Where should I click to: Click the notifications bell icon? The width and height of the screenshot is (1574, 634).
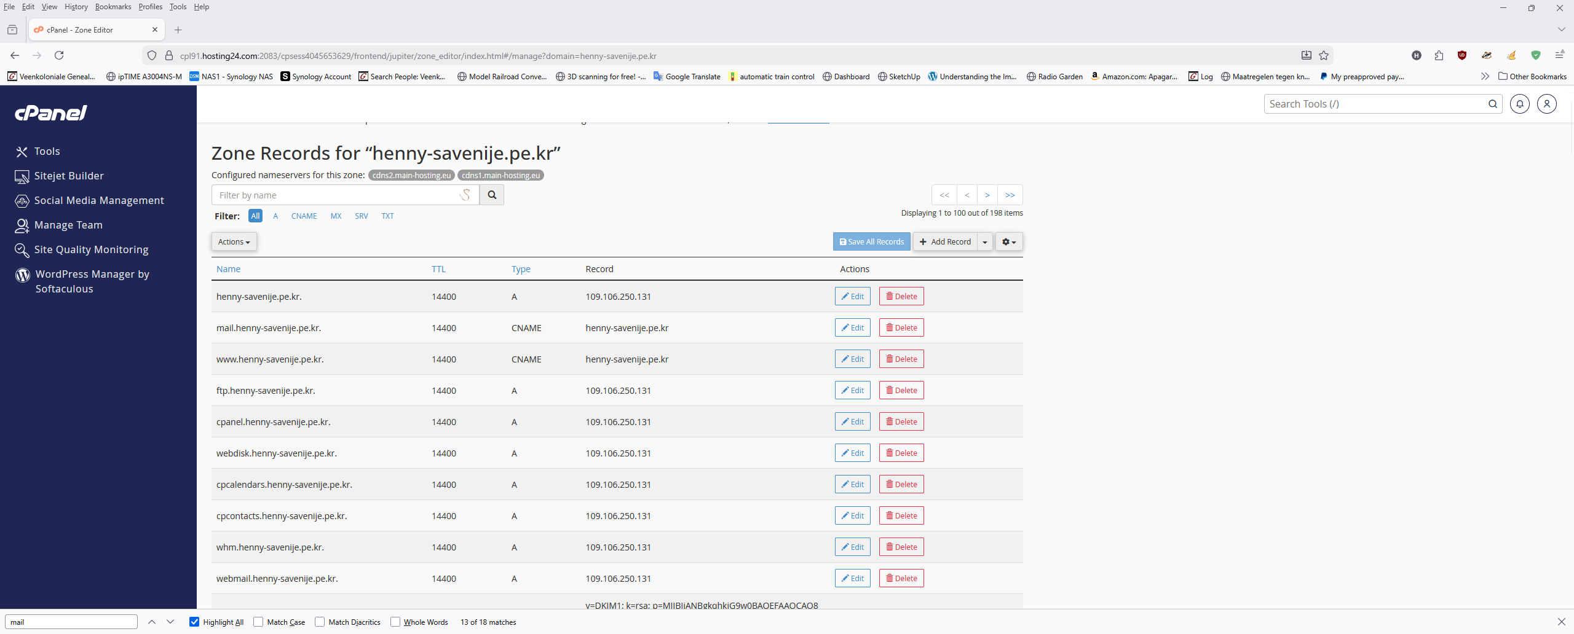point(1519,104)
